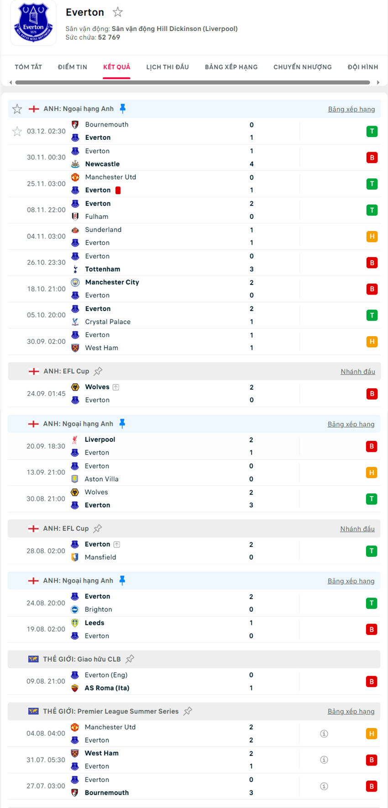Click the left arrow of the tab strip
The width and height of the screenshot is (388, 808).
[10, 83]
